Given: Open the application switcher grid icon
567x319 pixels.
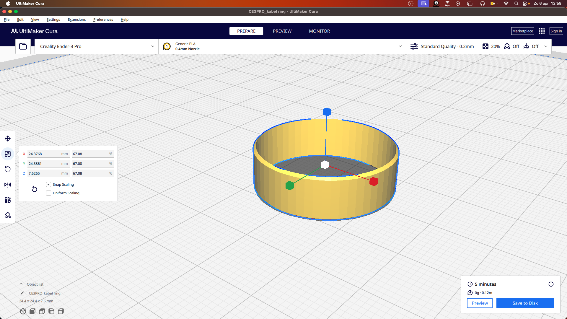Looking at the screenshot, I should click(542, 31).
